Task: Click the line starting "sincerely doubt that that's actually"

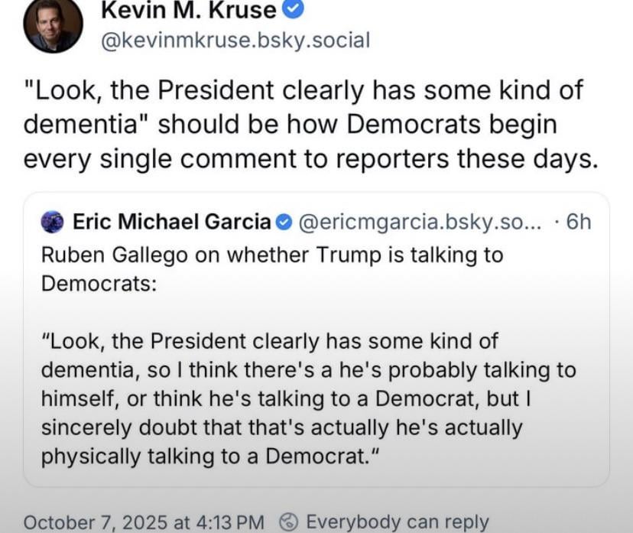Action: pos(281,427)
